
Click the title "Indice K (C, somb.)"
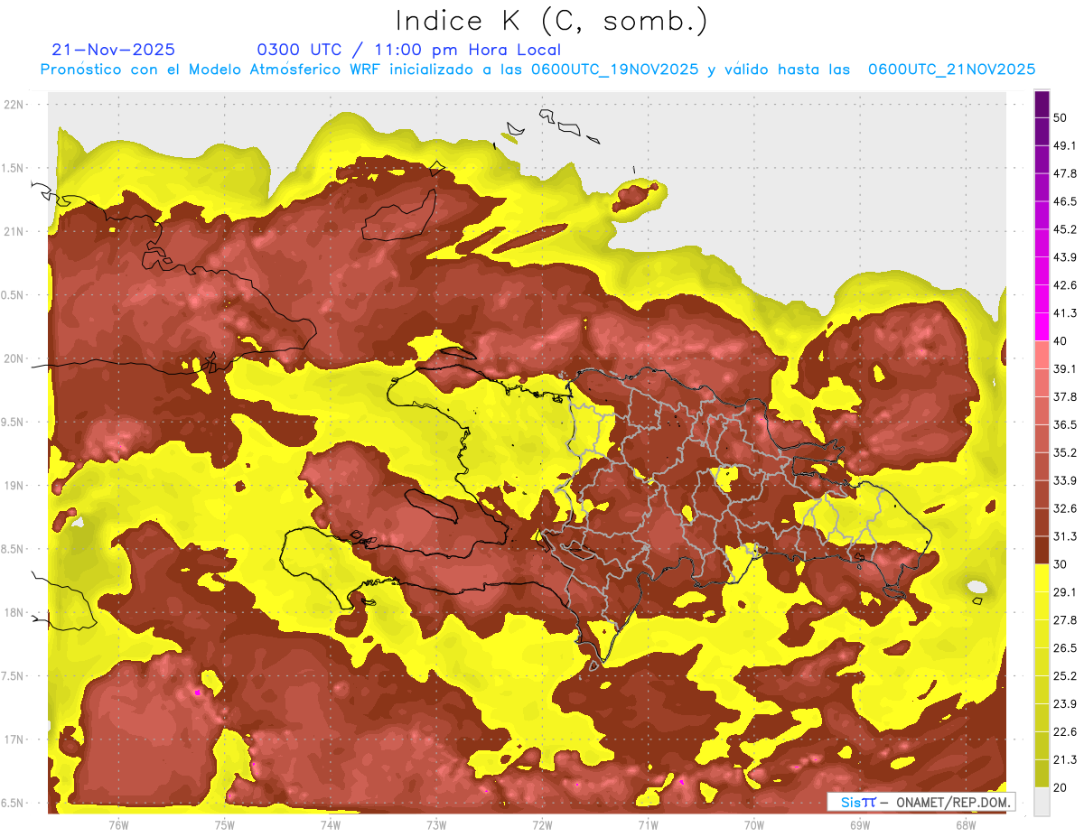552,22
